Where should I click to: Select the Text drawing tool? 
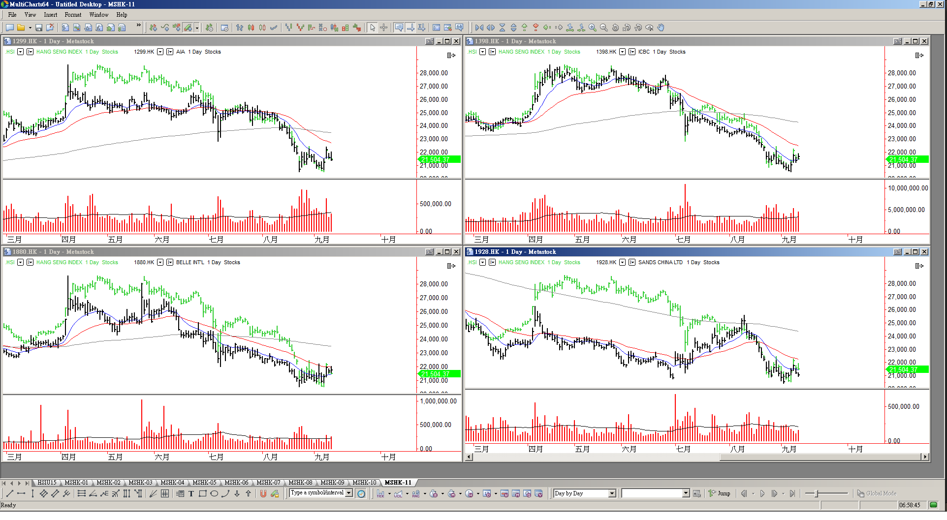tap(191, 493)
